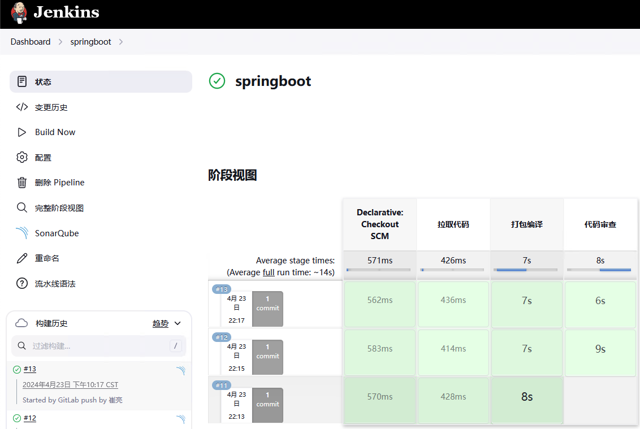Image resolution: width=640 pixels, height=429 pixels.
Task: Open the 2024年4月23日 下午10:17 CST timestamp link
Action: pyautogui.click(x=70, y=385)
